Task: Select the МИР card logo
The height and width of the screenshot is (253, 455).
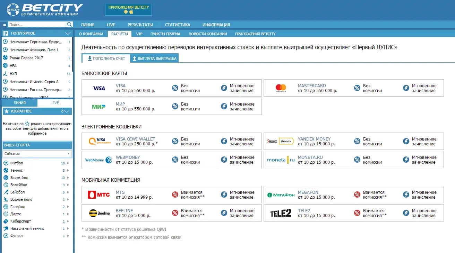Action: tap(99, 107)
